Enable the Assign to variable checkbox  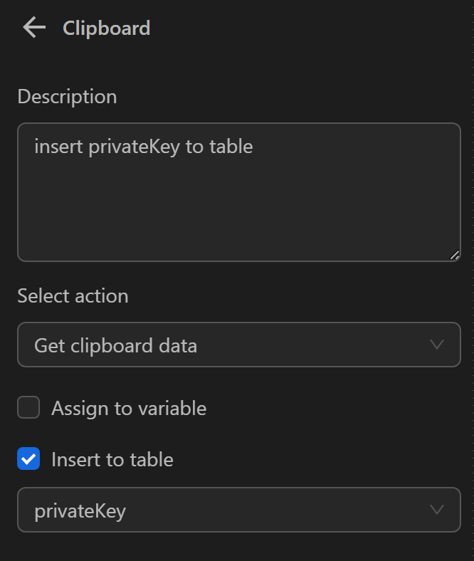click(x=28, y=408)
